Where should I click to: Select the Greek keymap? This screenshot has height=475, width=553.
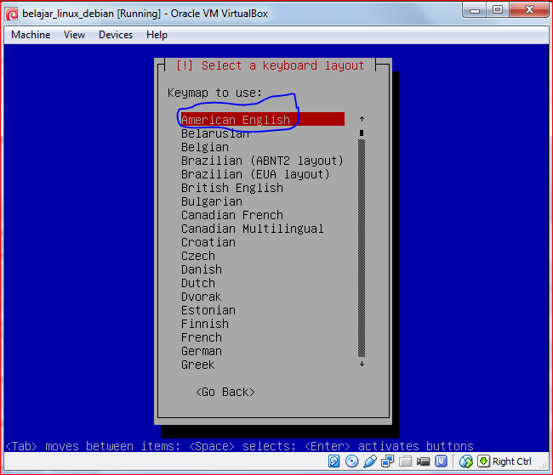(x=198, y=365)
